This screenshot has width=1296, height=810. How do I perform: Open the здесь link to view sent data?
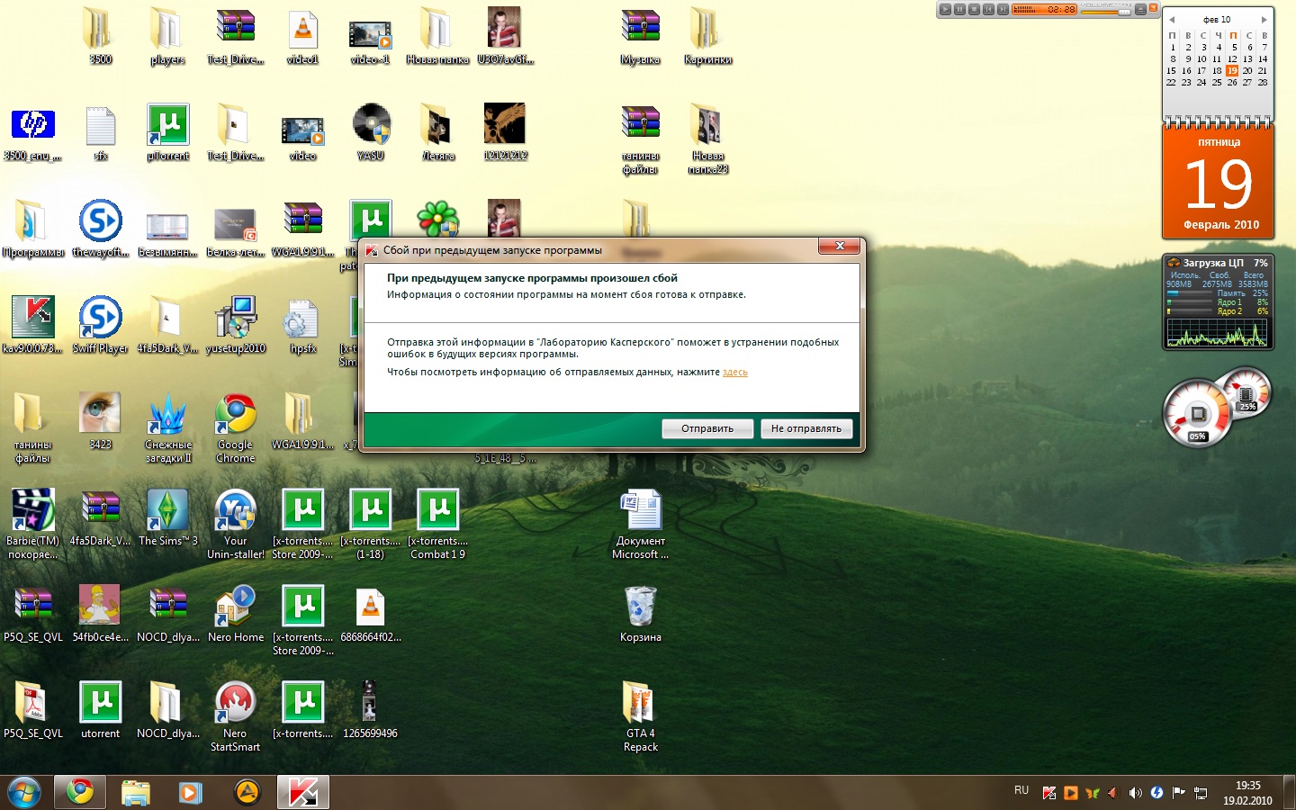coord(734,372)
